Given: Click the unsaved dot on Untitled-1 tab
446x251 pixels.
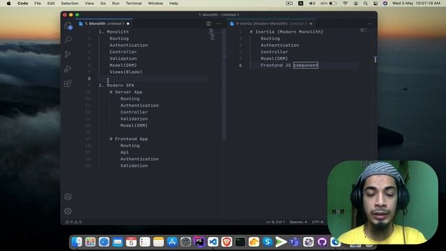Looking at the screenshot, I should click(x=128, y=24).
